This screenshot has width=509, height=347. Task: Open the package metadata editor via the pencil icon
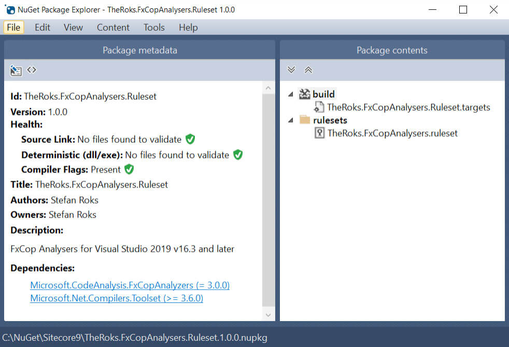(x=15, y=70)
